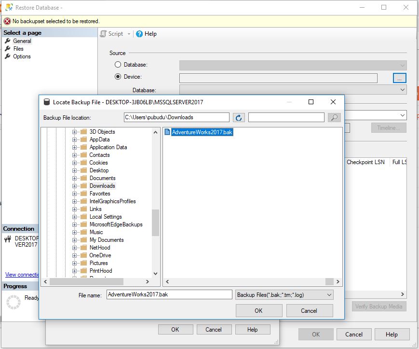Click the File name input field
Viewport: 419px width, 349px height.
169,294
